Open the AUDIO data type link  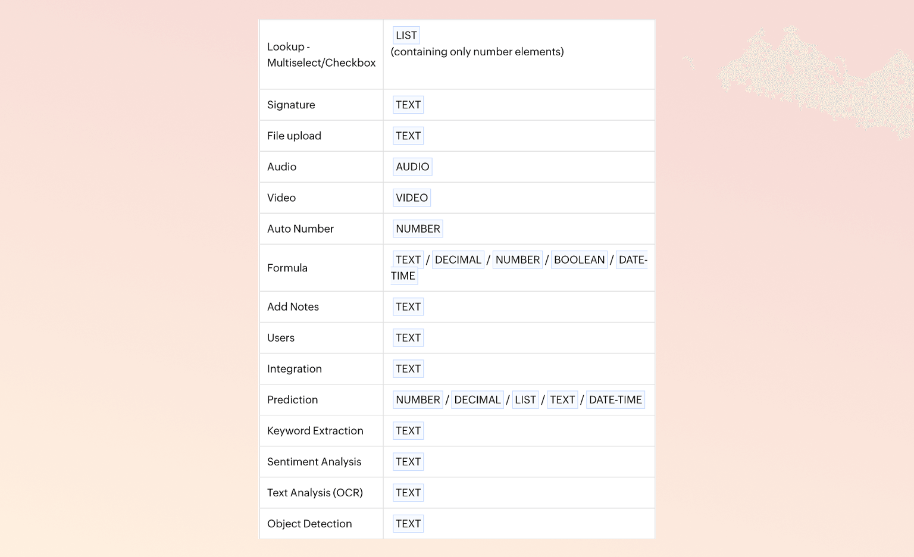[412, 167]
